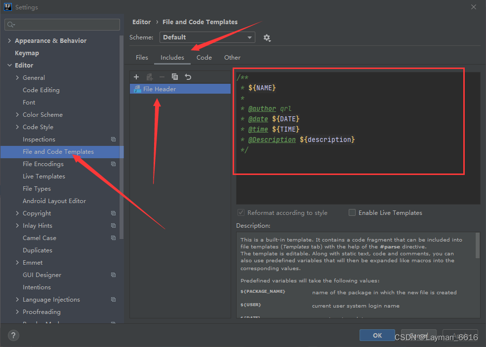Click the File Encodings project-level icon
The image size is (486, 347).
pyautogui.click(x=114, y=164)
